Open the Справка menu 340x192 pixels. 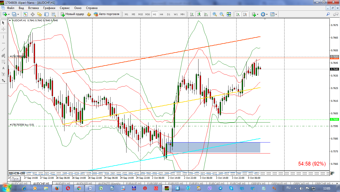point(92,8)
